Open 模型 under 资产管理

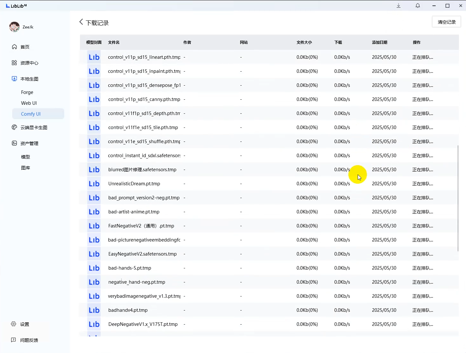click(26, 157)
